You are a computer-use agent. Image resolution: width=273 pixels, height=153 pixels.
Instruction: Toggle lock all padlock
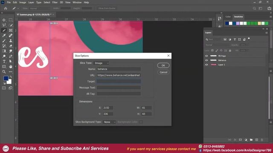coord(230,50)
